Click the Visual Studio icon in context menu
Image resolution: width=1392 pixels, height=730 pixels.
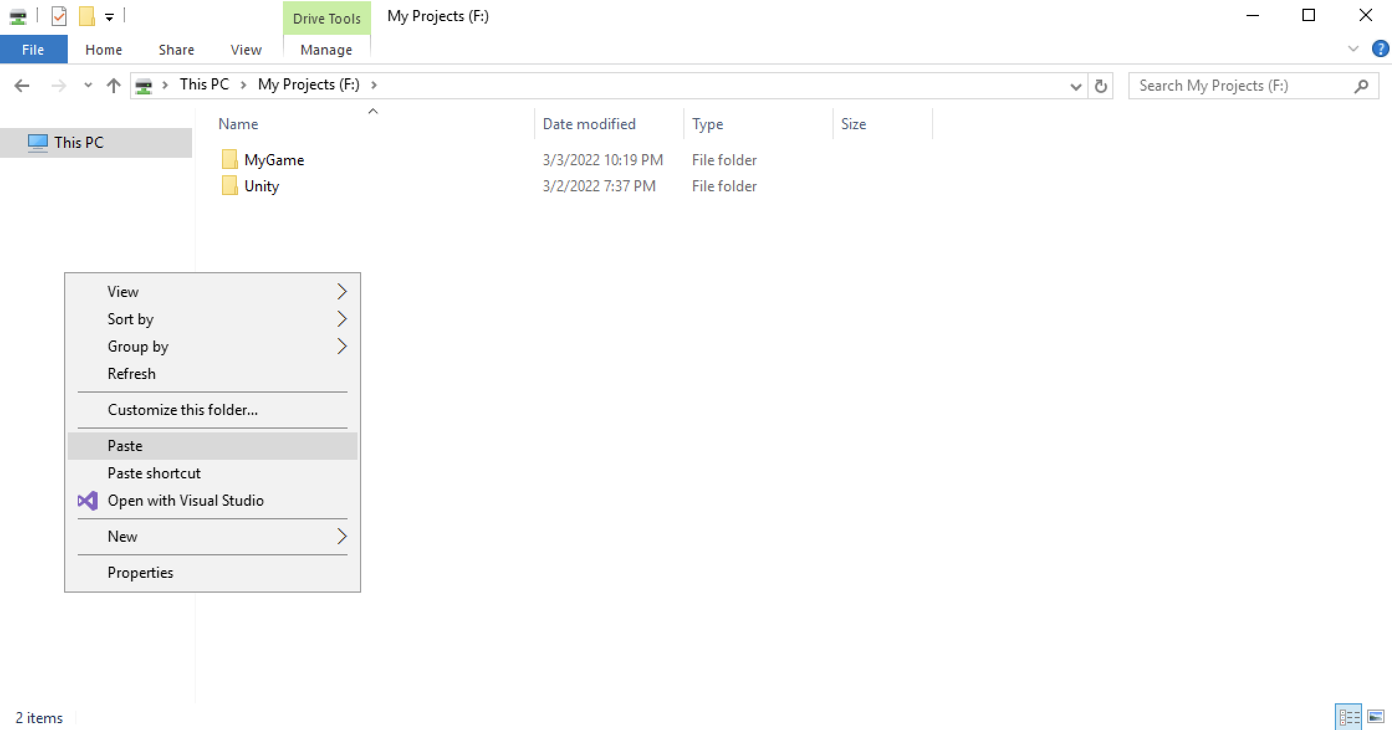pyautogui.click(x=88, y=501)
